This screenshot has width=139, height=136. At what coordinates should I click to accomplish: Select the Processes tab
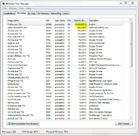[21, 13]
